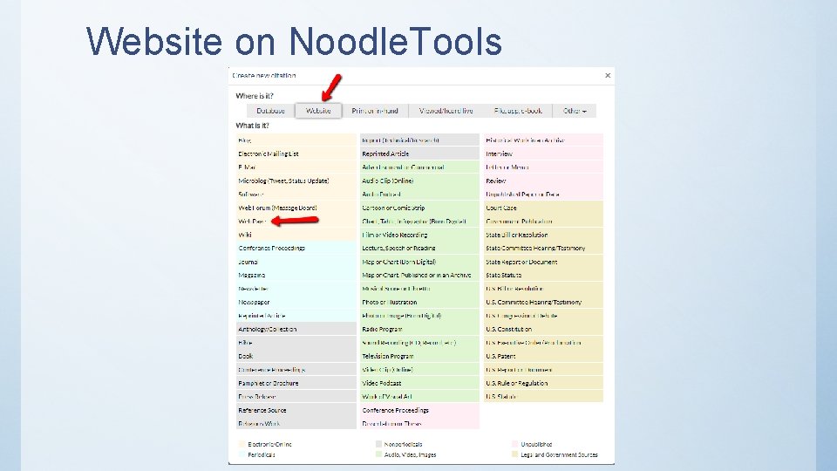Image resolution: width=837 pixels, height=471 pixels.
Task: Select Anthology/Collection
Action: [x=296, y=330]
